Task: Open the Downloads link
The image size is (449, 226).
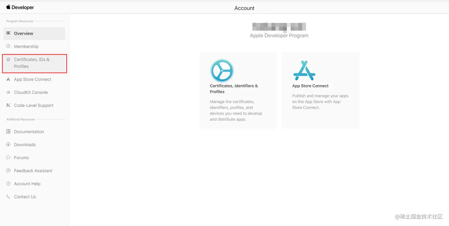Action: (x=25, y=145)
